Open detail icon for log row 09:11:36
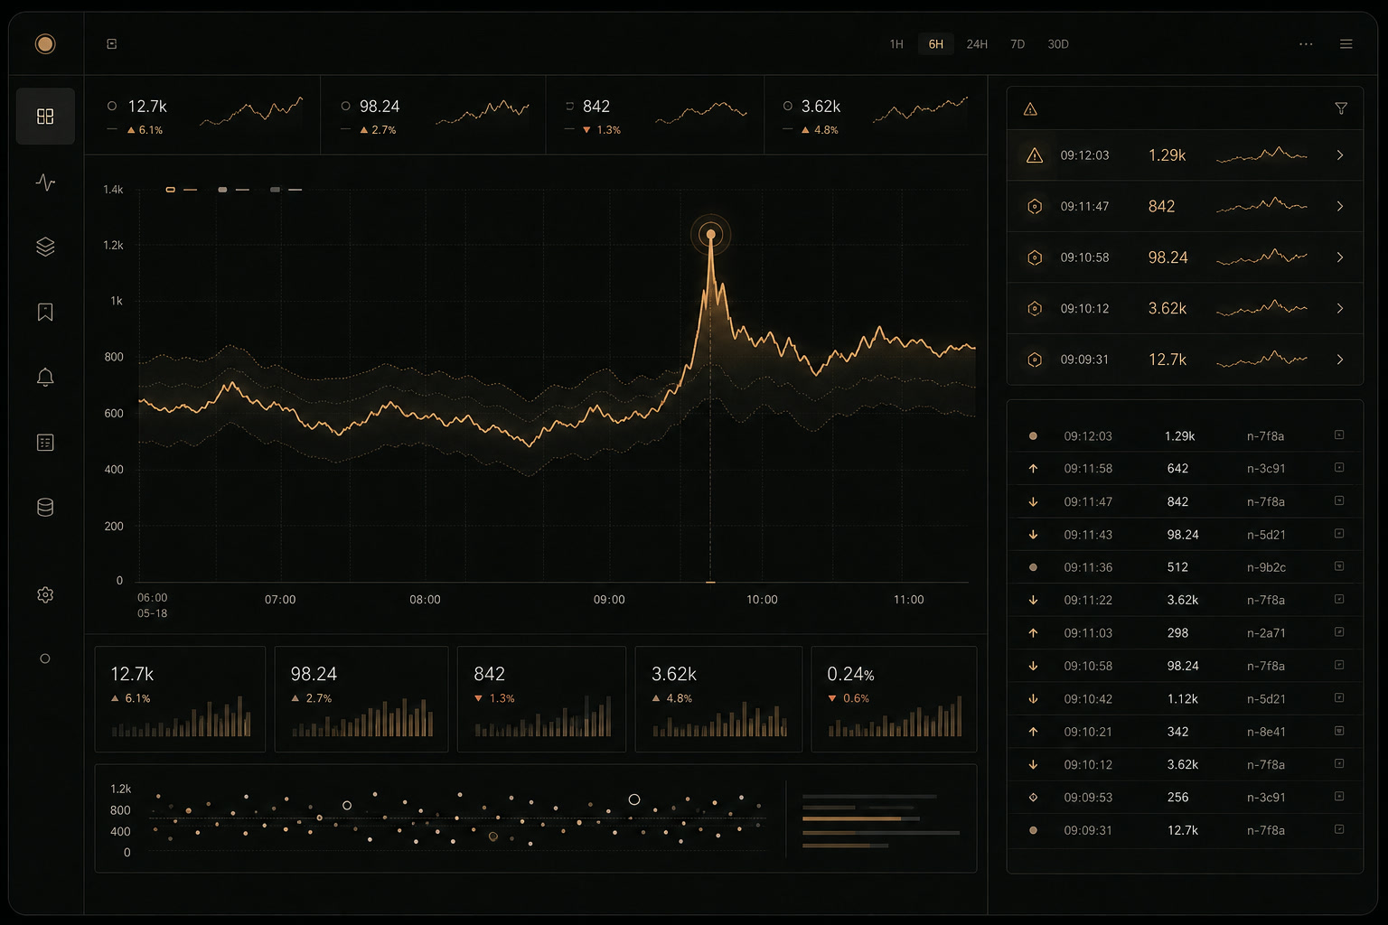This screenshot has height=925, width=1388. point(1339,566)
